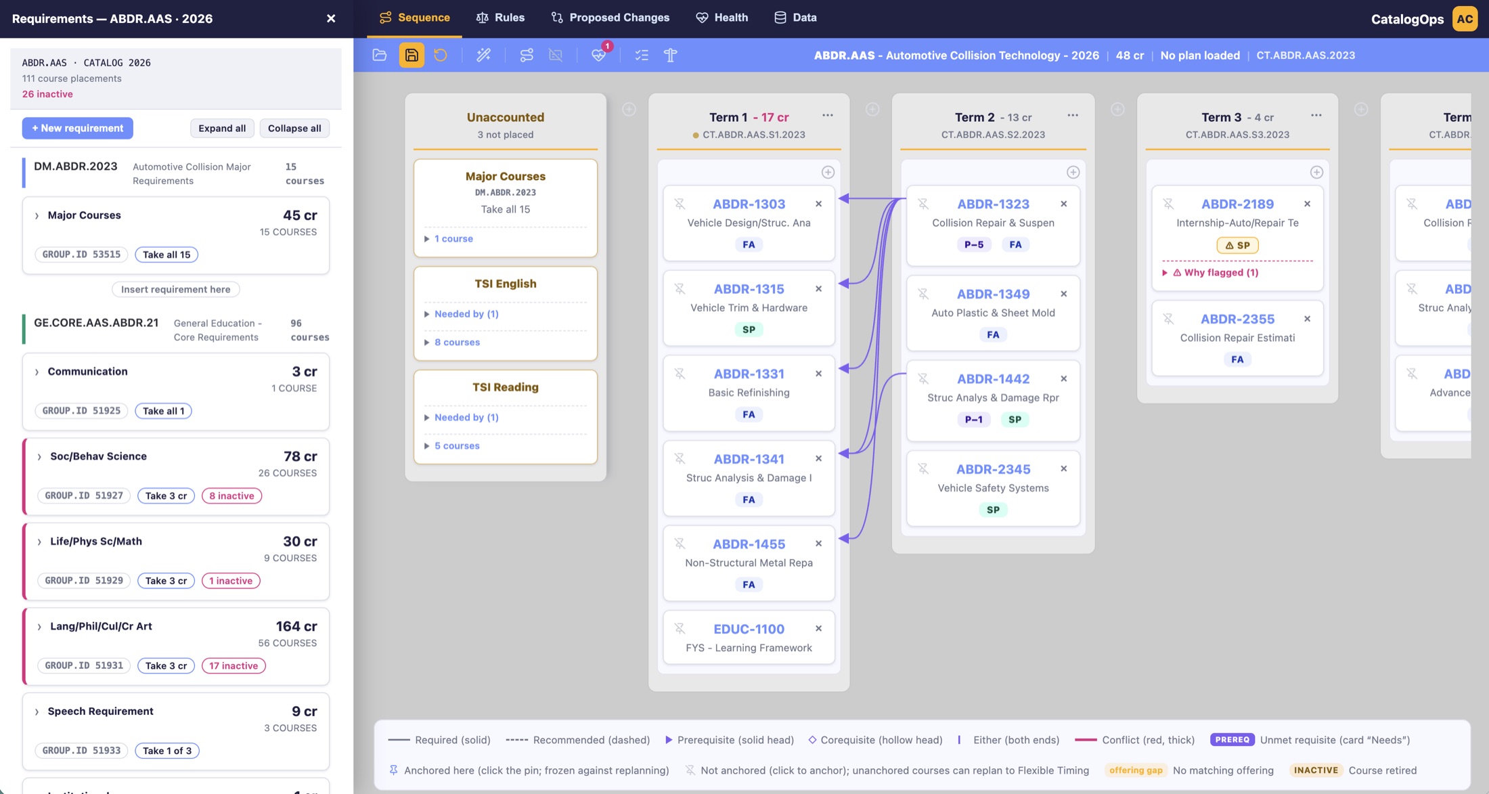Image resolution: width=1489 pixels, height=794 pixels.
Task: Anchor ABDR-1442 with its pin icon
Action: [x=923, y=378]
